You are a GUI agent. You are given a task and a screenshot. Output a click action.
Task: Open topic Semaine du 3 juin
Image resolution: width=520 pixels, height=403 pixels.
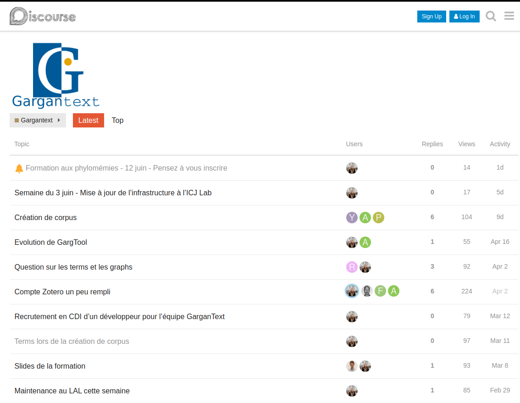tap(113, 193)
